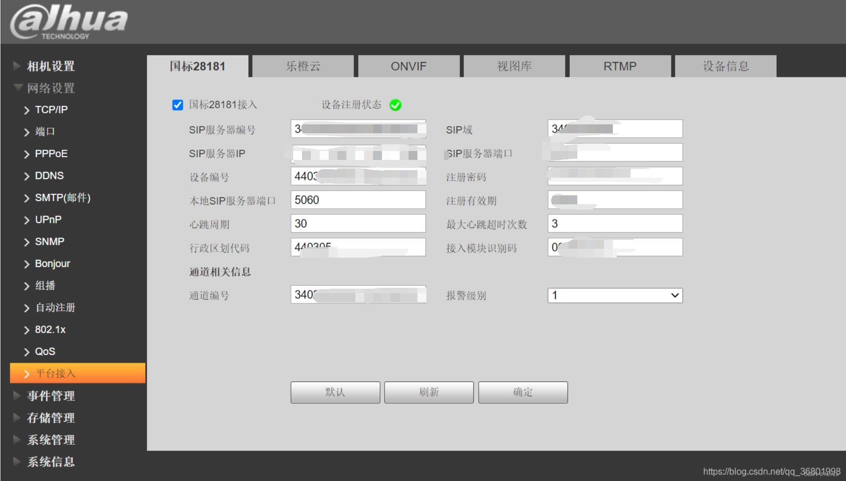The height and width of the screenshot is (481, 846).
Task: Click the 注册密码 input field
Action: point(615,176)
